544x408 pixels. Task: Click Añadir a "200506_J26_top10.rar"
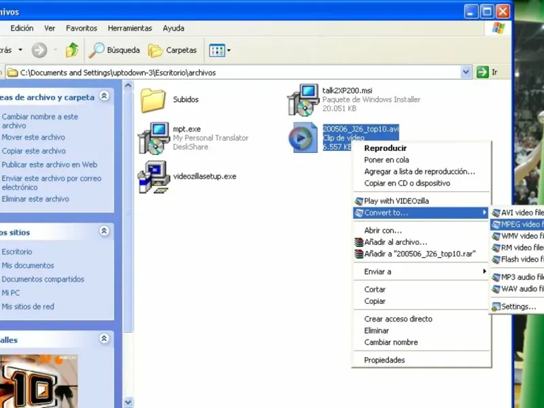pyautogui.click(x=422, y=254)
